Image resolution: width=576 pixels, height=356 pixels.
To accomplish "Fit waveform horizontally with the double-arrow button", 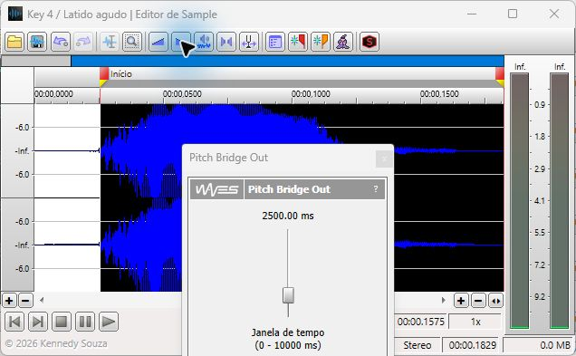I will point(495,301).
